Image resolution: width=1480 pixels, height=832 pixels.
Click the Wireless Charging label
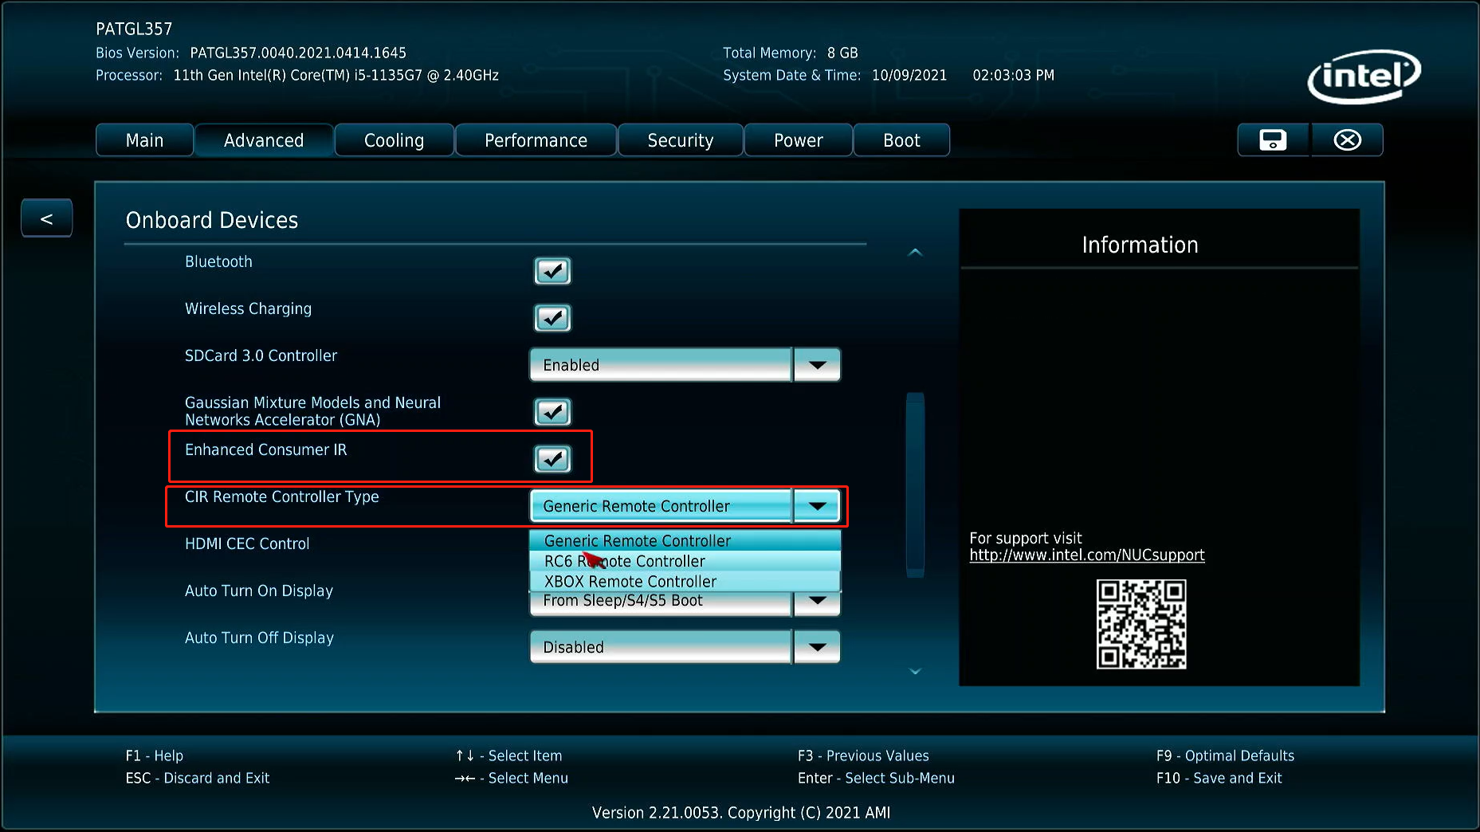(248, 308)
